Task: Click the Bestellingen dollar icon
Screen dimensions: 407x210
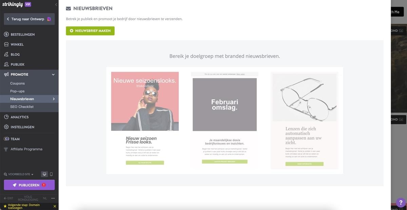Action: [6, 34]
